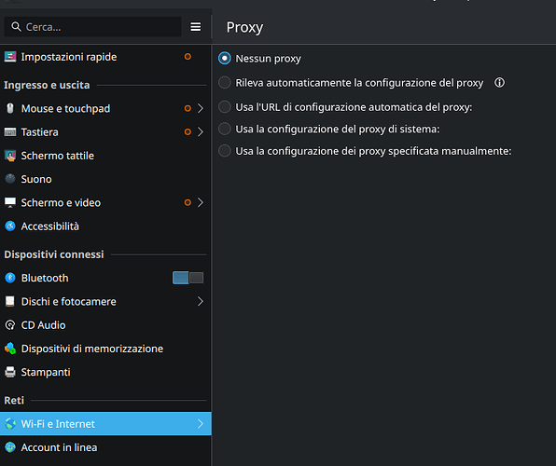Expand Dischi e fotocamere submenu chevron

click(x=201, y=302)
